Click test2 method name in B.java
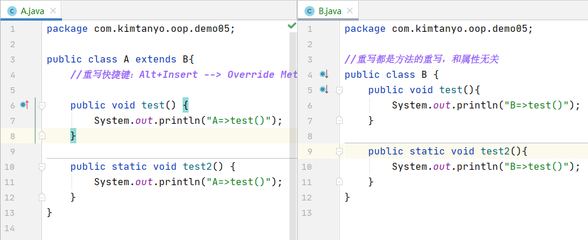This screenshot has height=240, width=588. tap(495, 152)
